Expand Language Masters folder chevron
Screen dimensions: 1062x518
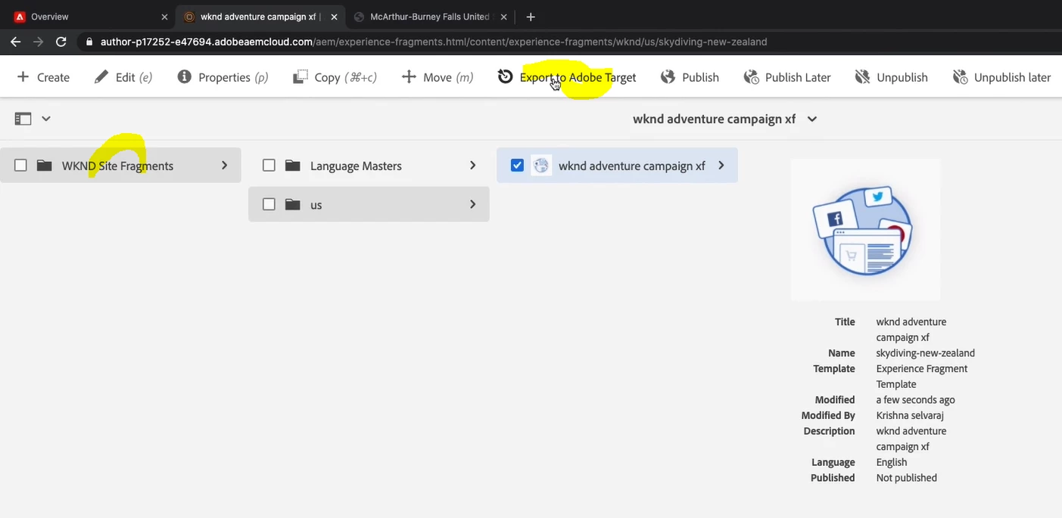[x=472, y=165]
